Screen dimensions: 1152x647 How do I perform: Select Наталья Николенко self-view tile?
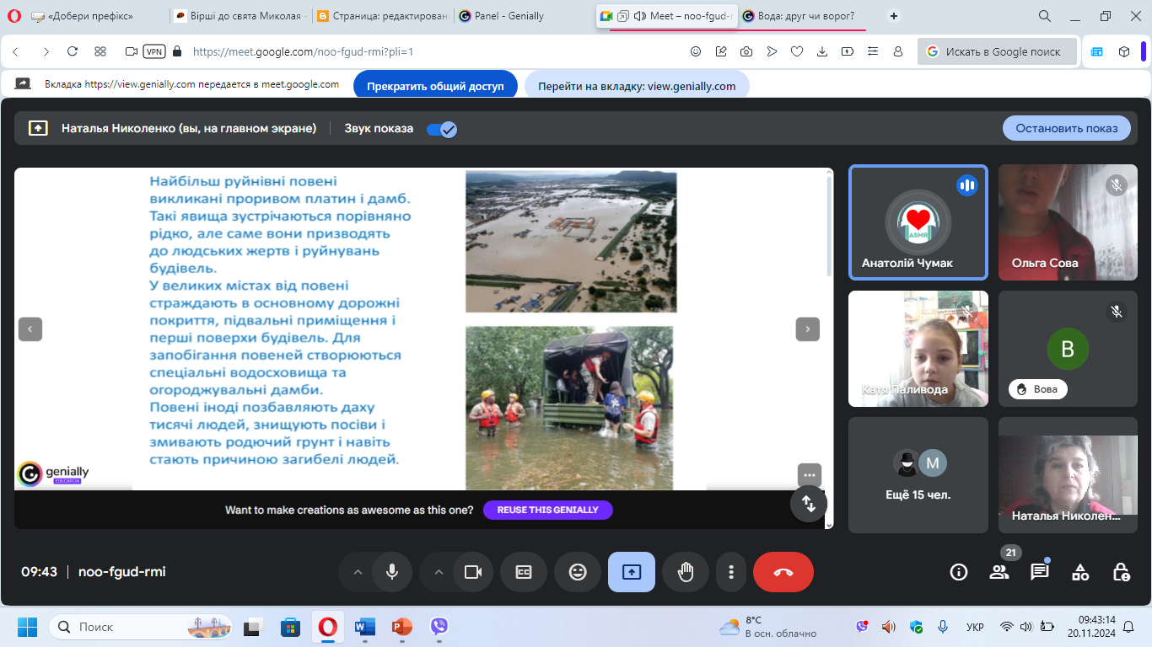1068,475
